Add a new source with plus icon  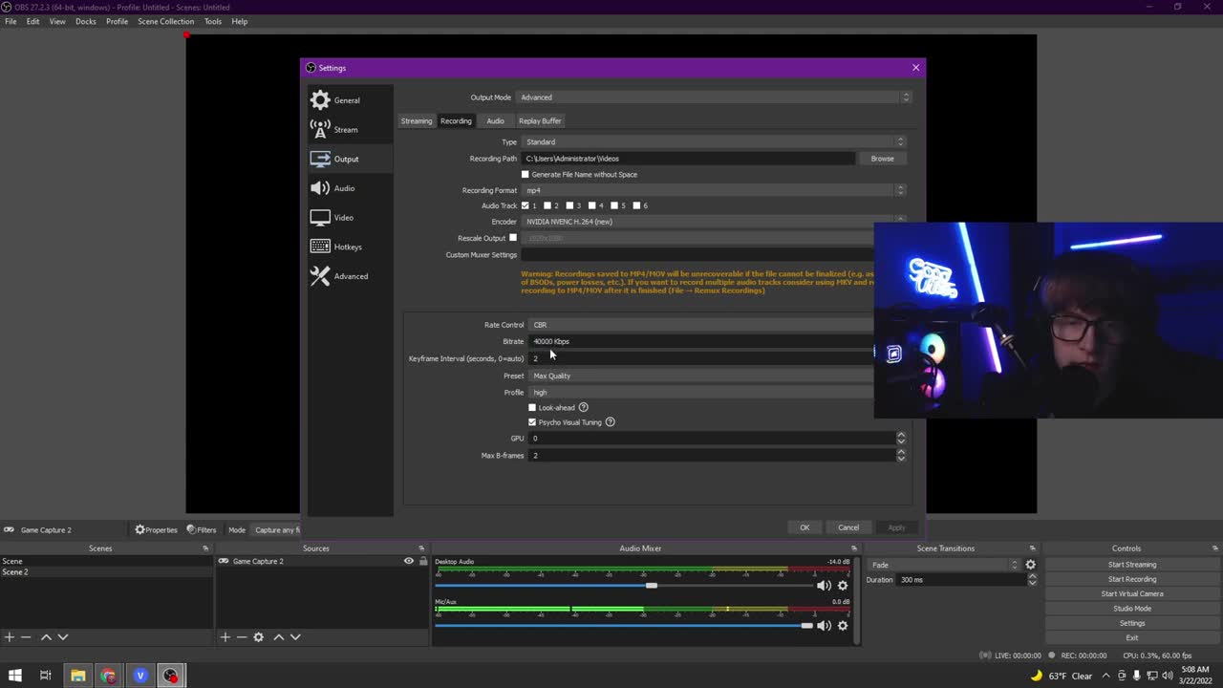(x=225, y=637)
